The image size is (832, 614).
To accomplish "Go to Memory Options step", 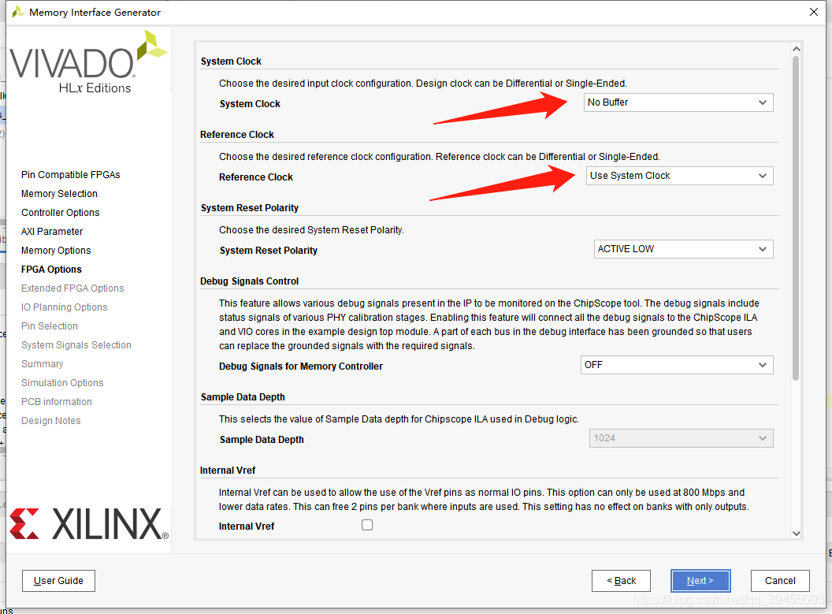I will pyautogui.click(x=56, y=251).
